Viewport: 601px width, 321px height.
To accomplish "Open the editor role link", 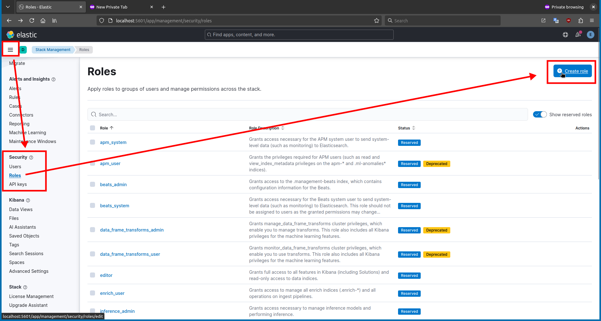I will click(x=106, y=275).
